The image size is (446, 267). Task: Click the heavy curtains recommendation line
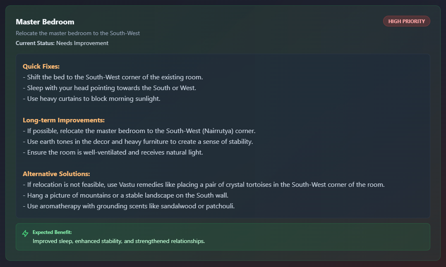click(91, 99)
